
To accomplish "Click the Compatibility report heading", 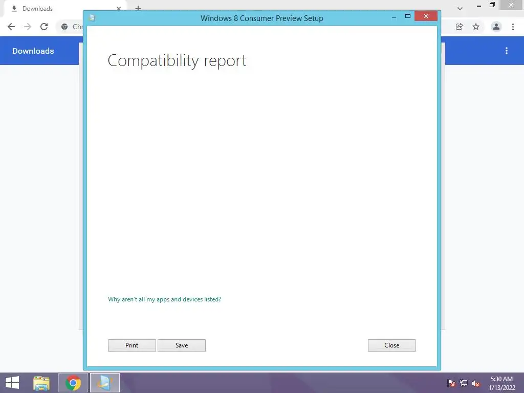I will tap(177, 61).
